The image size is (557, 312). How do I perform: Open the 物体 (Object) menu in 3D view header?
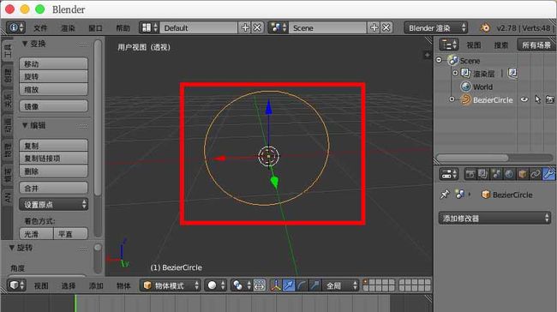[x=123, y=285]
